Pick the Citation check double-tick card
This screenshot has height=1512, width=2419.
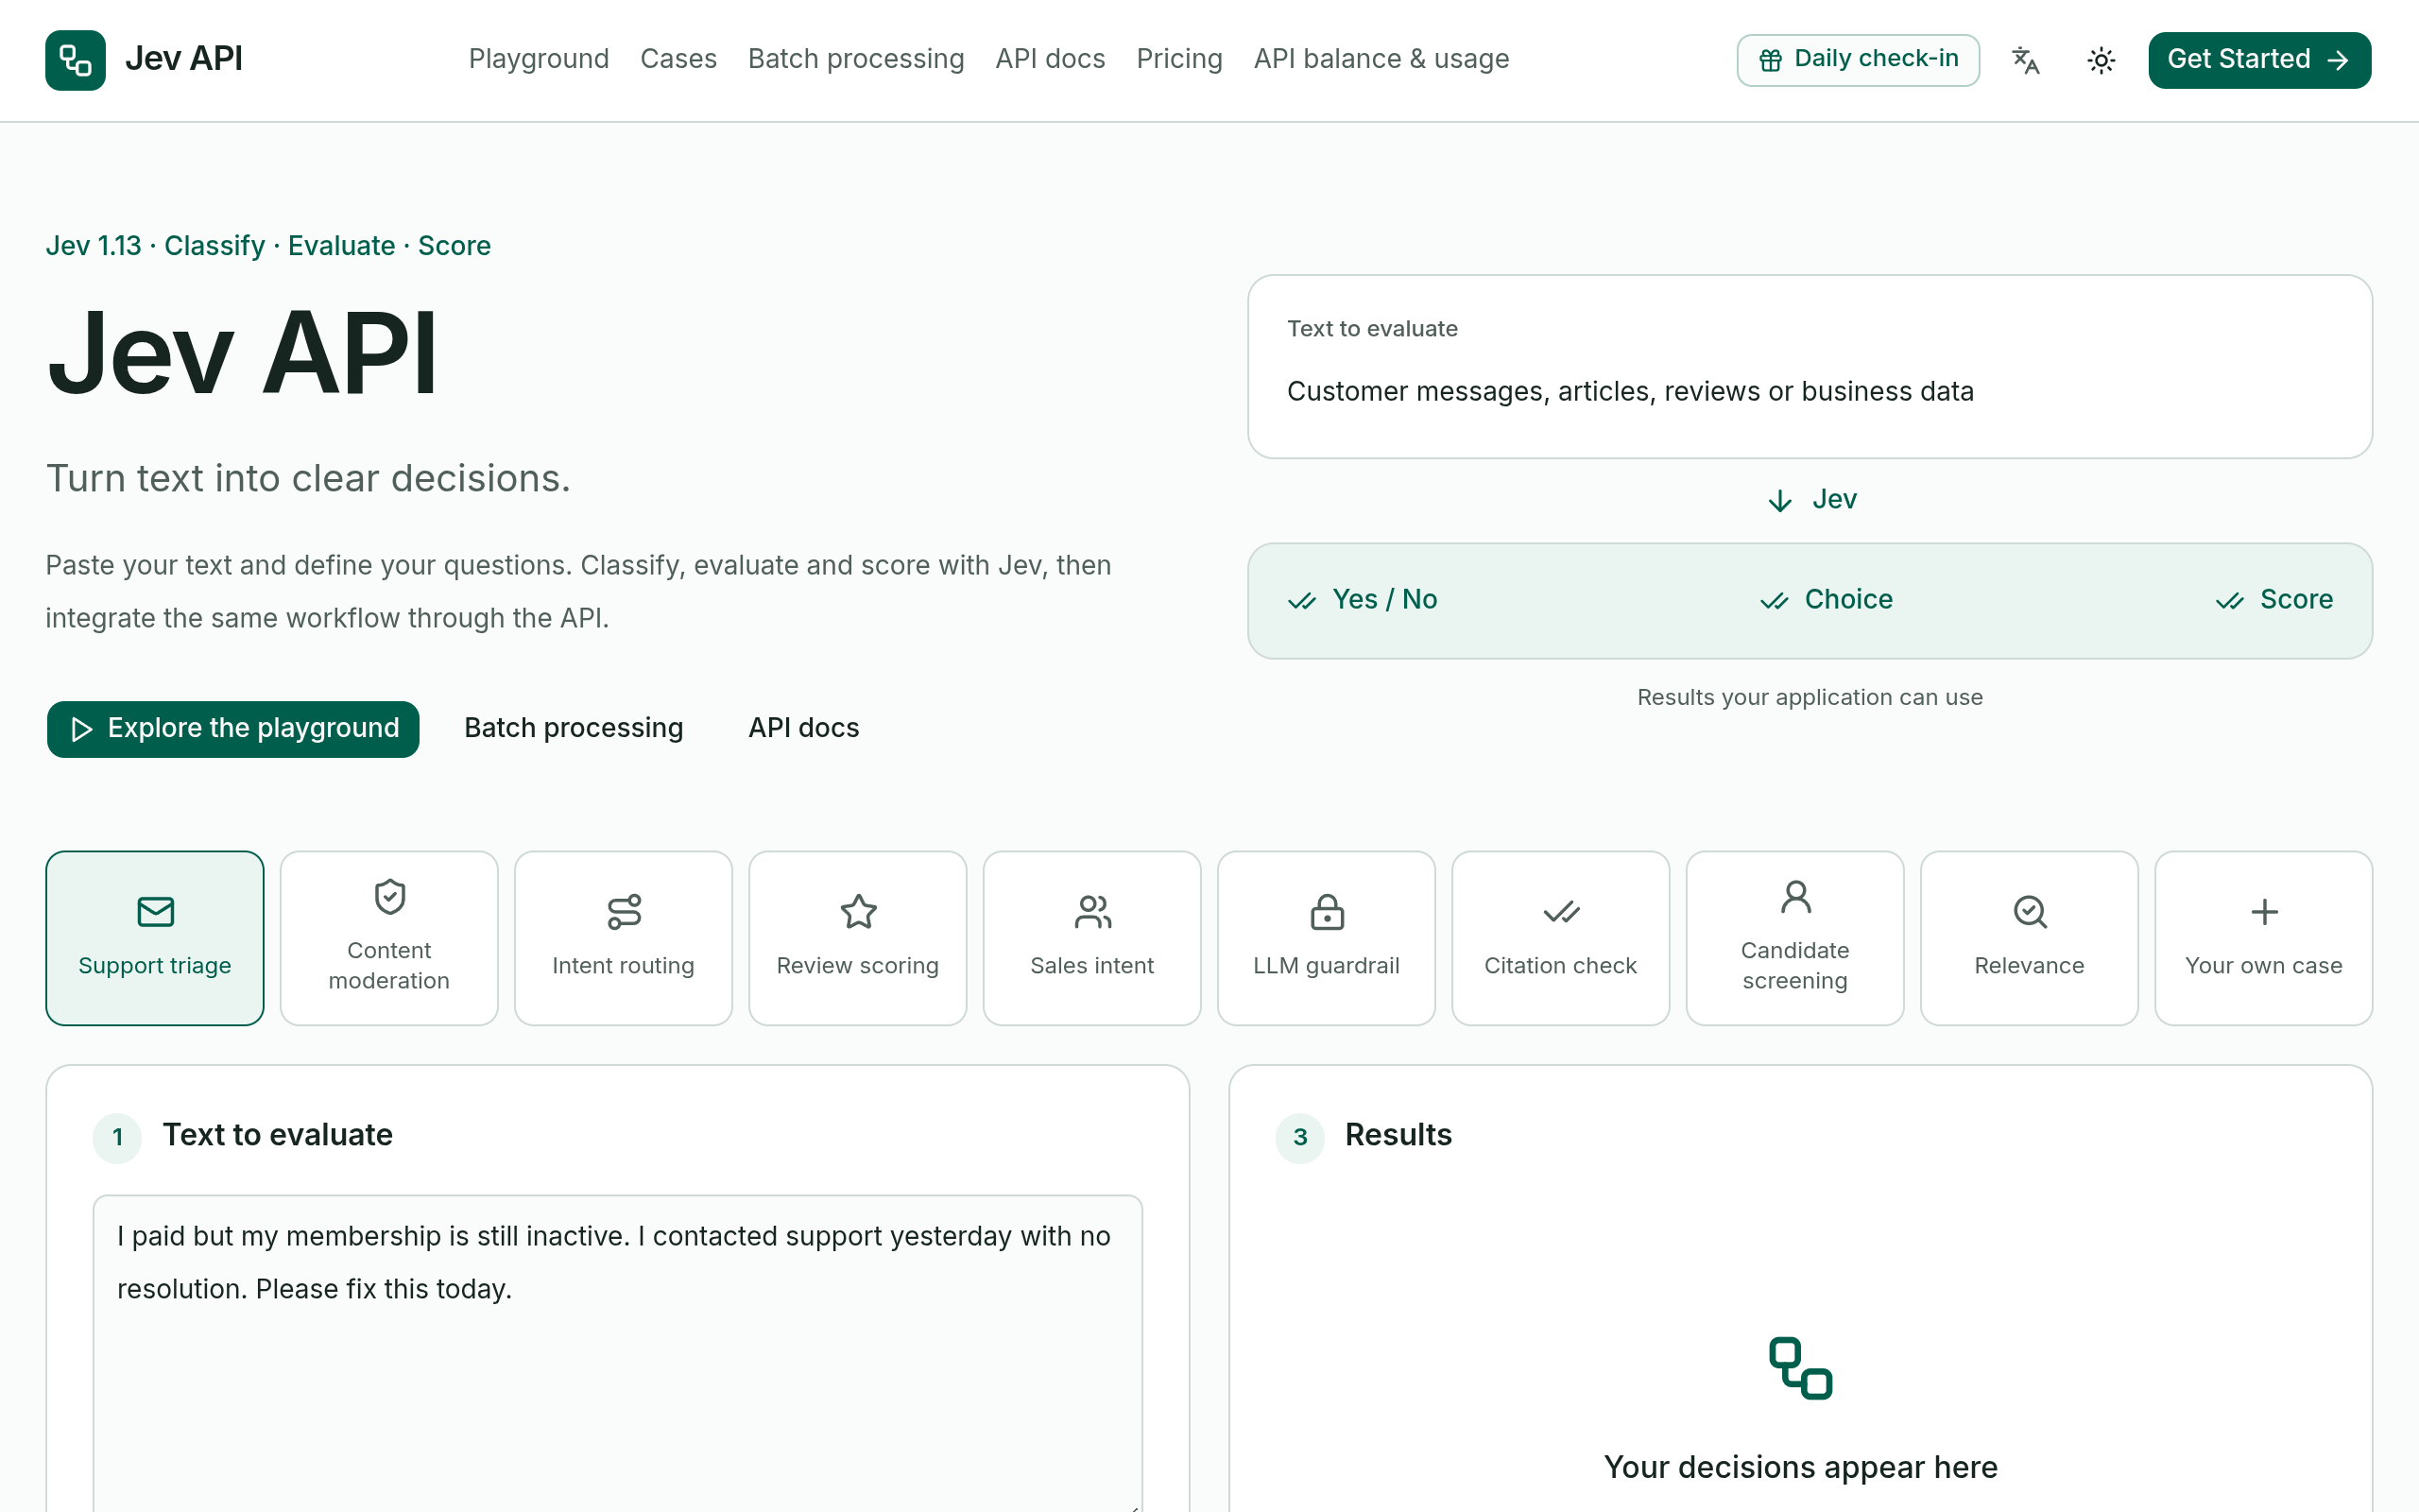(1560, 938)
